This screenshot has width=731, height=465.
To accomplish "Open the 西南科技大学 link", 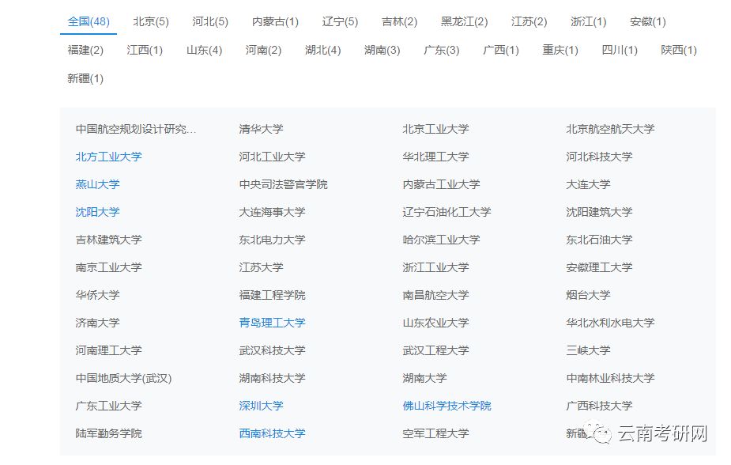I will [273, 433].
